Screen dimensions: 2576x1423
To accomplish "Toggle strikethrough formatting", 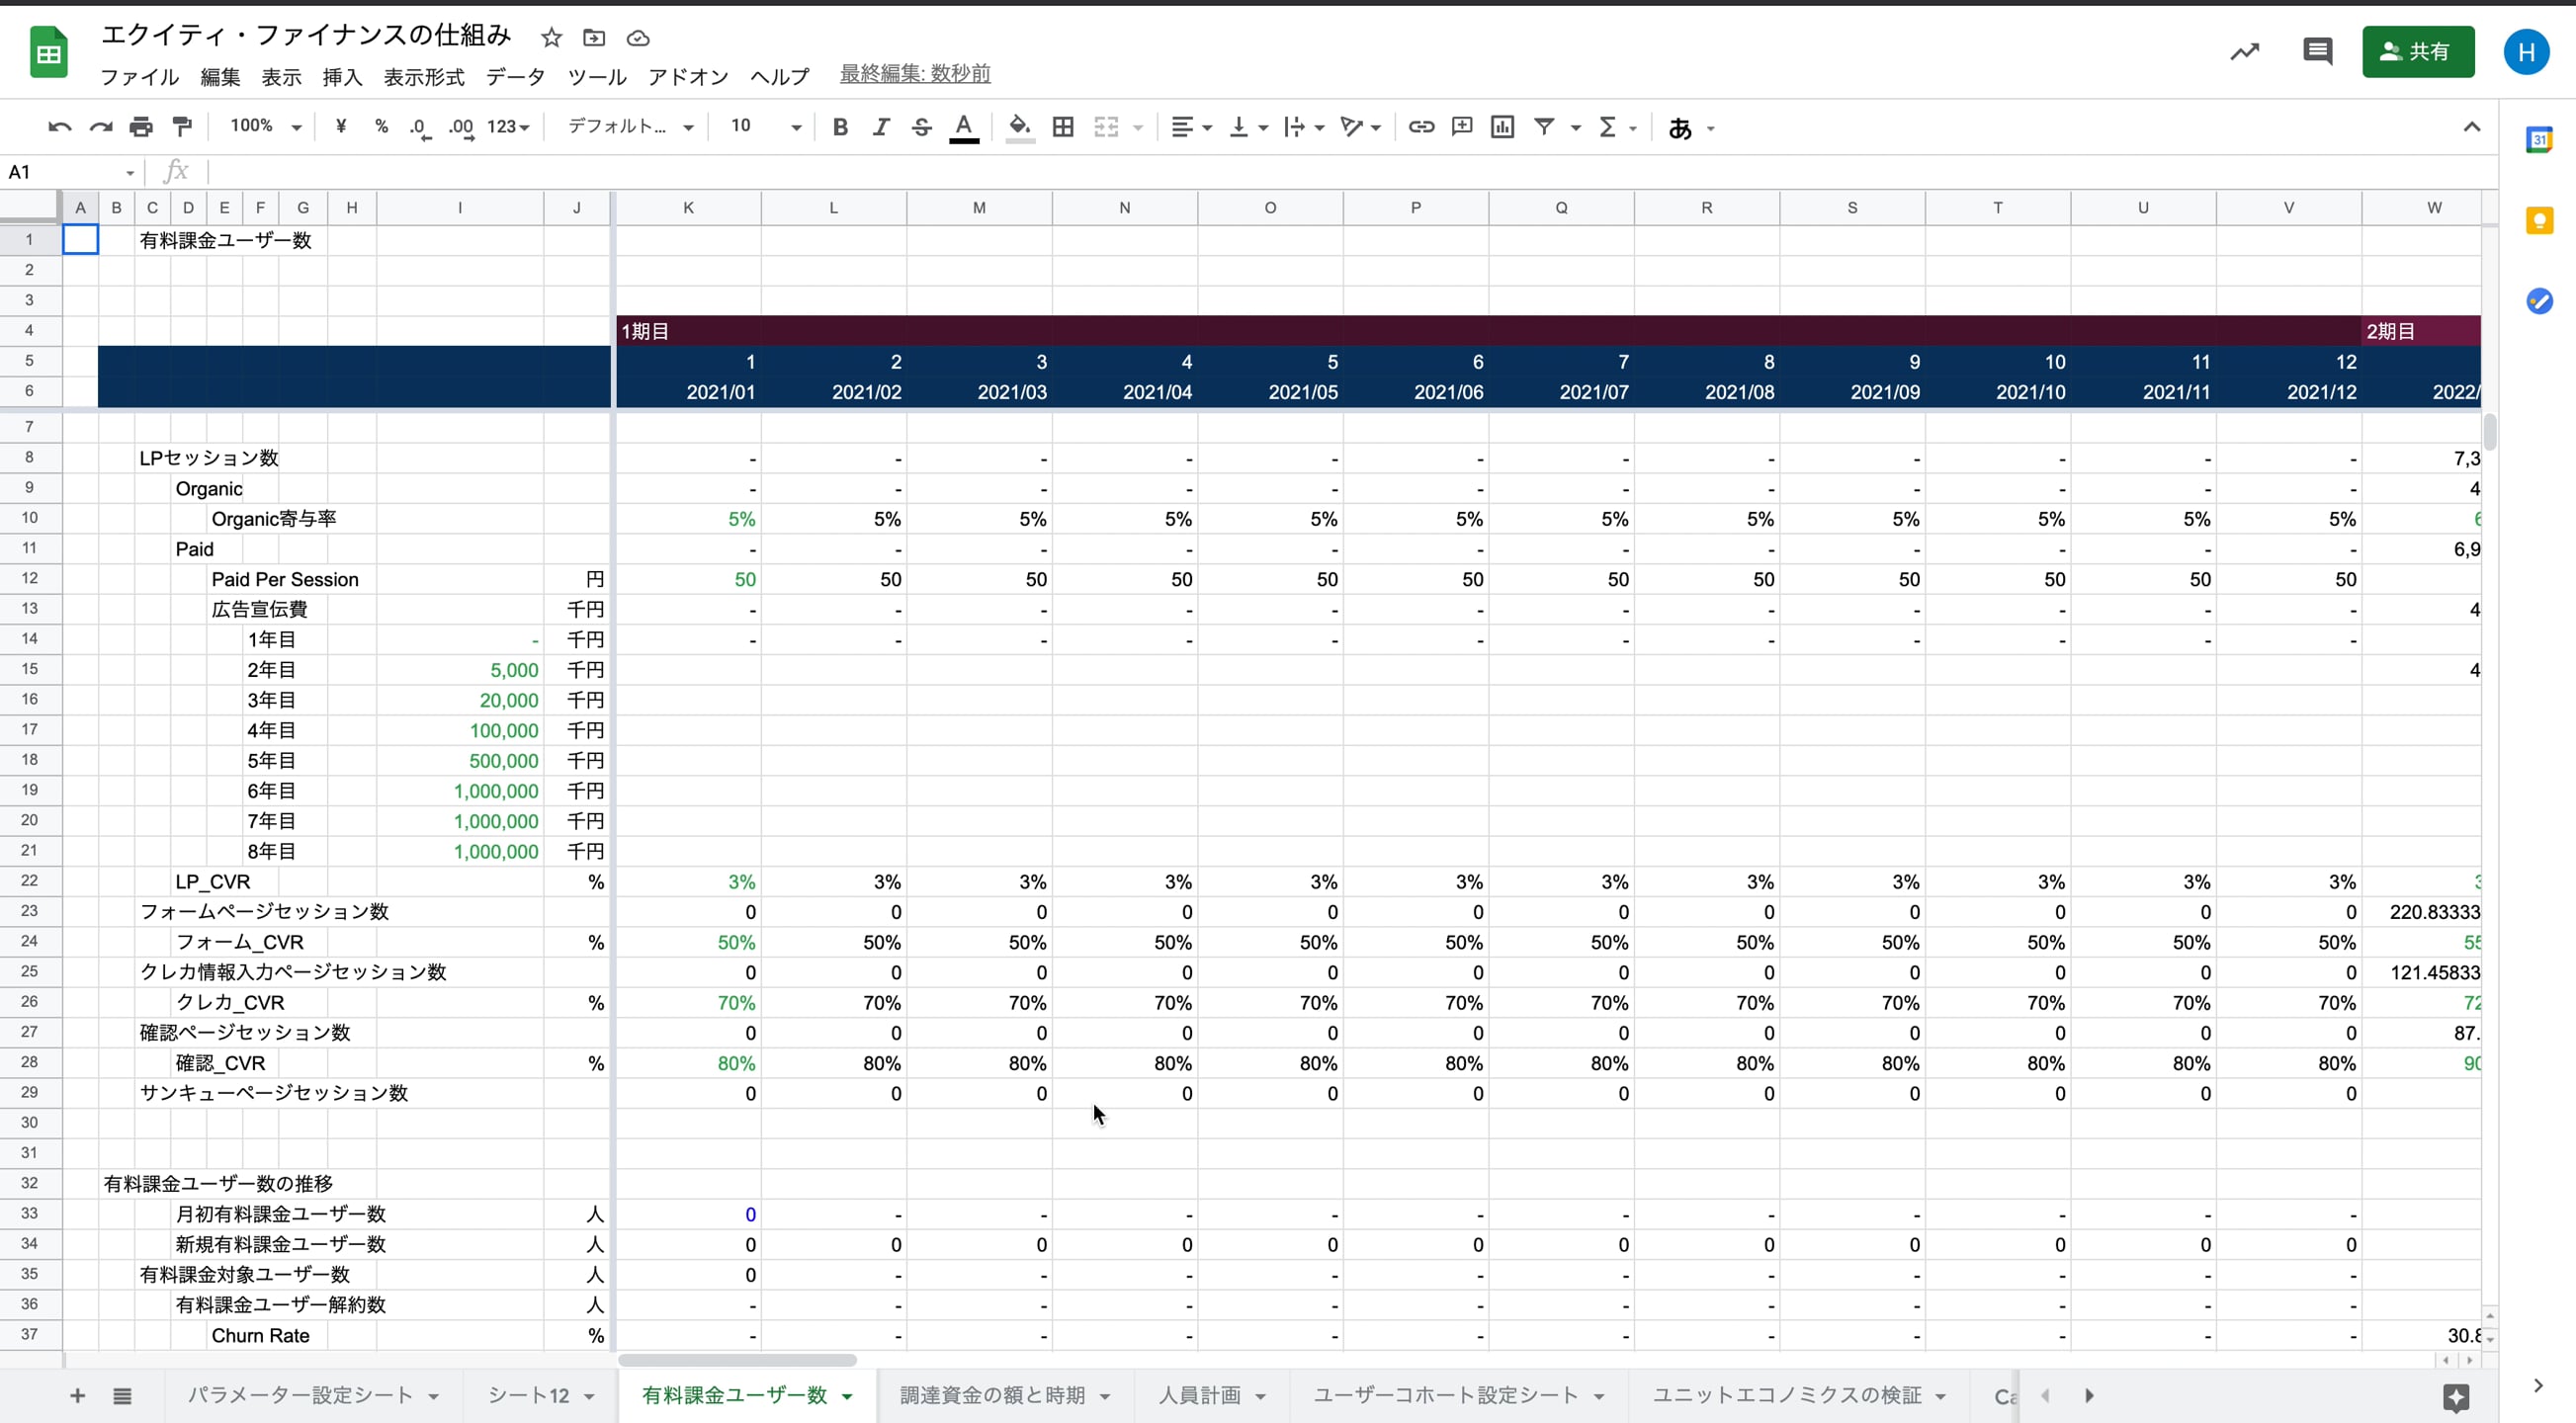I will tap(921, 127).
